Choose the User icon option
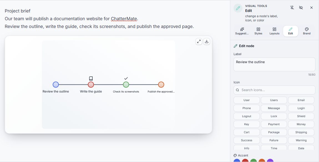 click(247, 100)
